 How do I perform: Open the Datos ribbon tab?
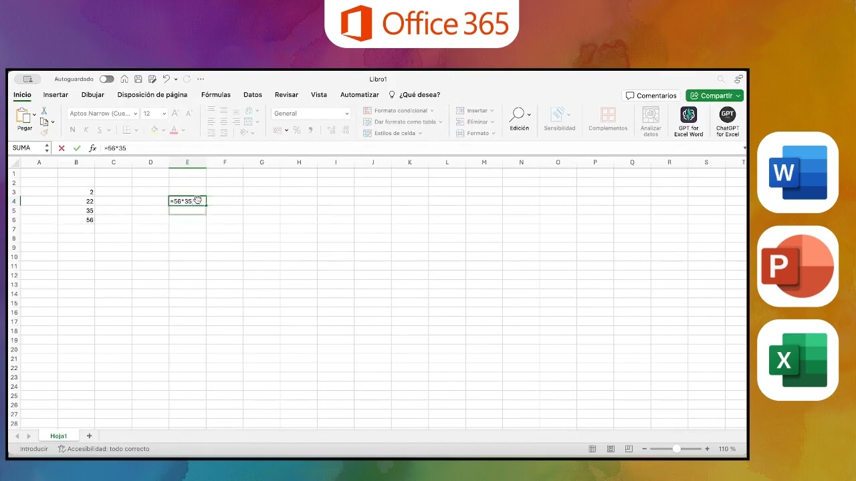(x=253, y=95)
